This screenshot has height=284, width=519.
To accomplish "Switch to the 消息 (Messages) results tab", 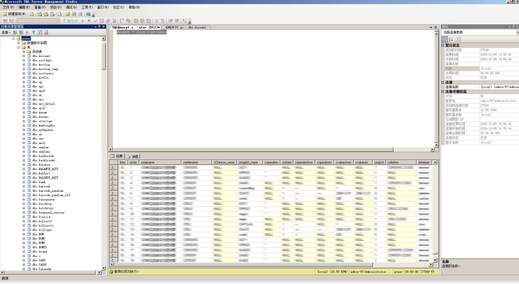I will coord(133,157).
